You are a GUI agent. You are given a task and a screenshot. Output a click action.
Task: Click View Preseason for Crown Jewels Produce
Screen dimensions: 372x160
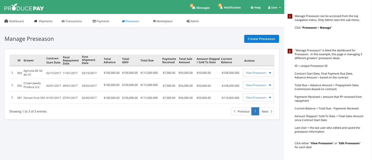[256, 85]
